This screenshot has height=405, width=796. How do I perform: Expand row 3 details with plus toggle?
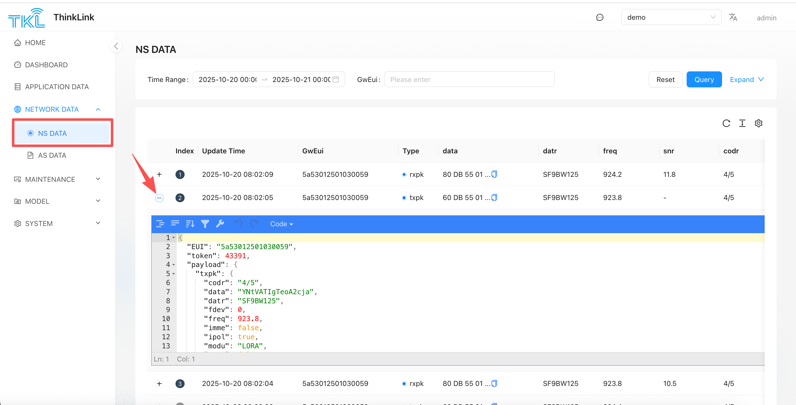(159, 383)
